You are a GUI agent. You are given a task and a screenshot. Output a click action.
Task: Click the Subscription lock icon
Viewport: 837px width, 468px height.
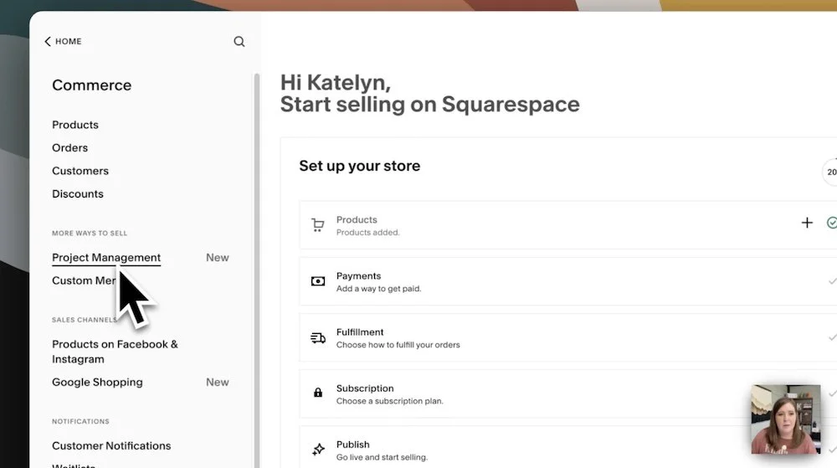317,393
